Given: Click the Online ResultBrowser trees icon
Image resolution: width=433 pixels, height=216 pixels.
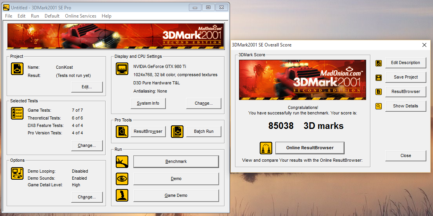Looking at the screenshot, I should point(266,148).
